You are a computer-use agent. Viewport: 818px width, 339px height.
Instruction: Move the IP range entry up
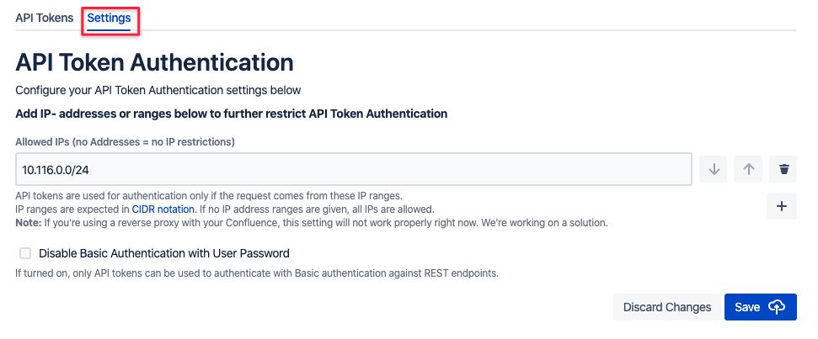748,169
